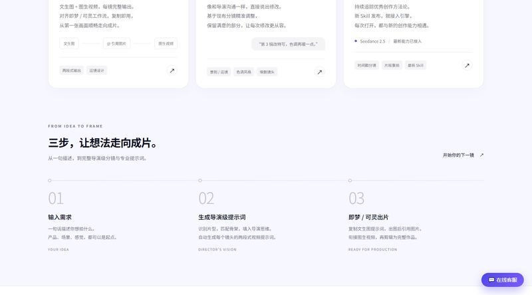
Task: Click the step number 02
Action: click(x=206, y=199)
